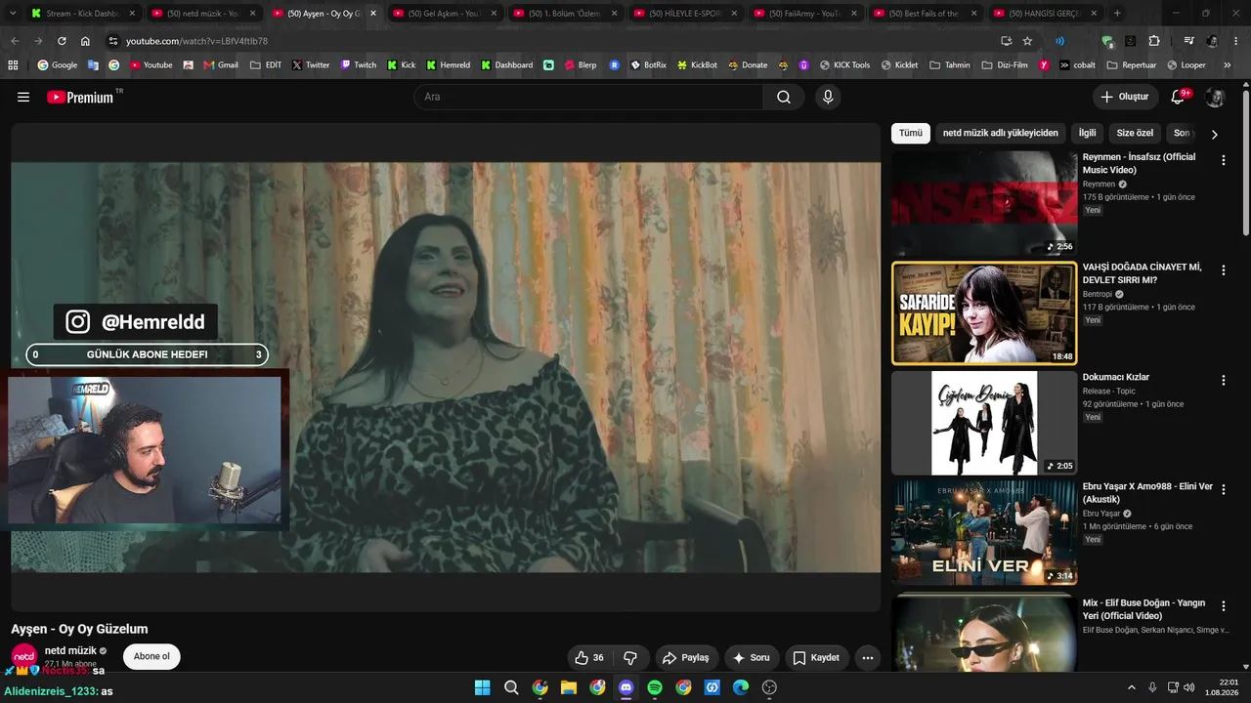Open the Reynmen İnsafsız video thumbnail
The width and height of the screenshot is (1251, 703).
[984, 202]
